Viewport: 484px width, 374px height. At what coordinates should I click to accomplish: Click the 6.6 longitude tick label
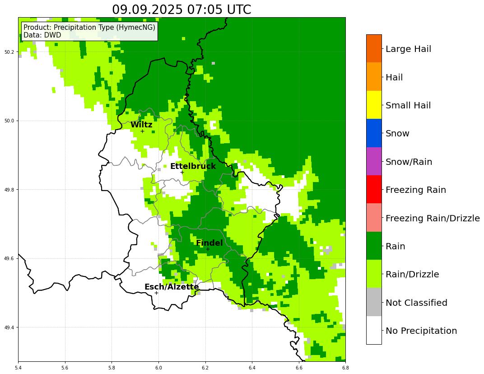coord(299,368)
